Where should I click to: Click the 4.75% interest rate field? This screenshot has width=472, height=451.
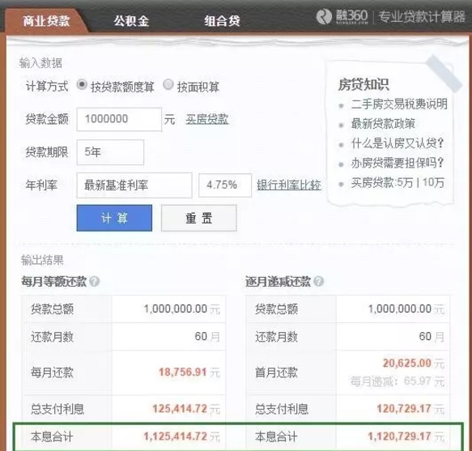225,185
